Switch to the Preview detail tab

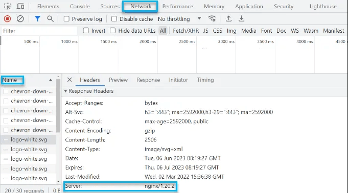(x=118, y=80)
